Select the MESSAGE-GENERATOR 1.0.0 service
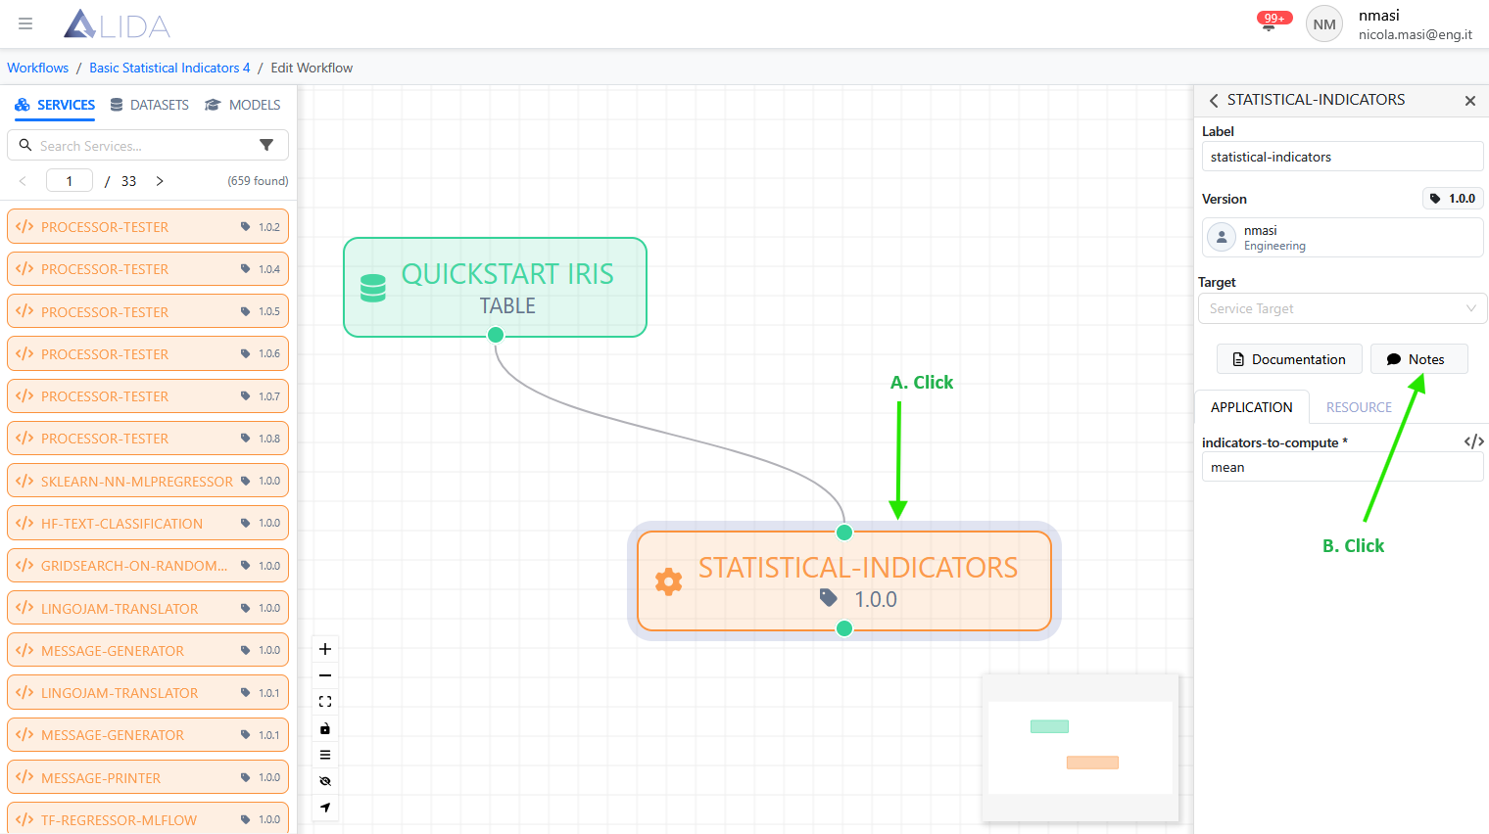Viewport: 1489px width, 834px height. point(148,650)
